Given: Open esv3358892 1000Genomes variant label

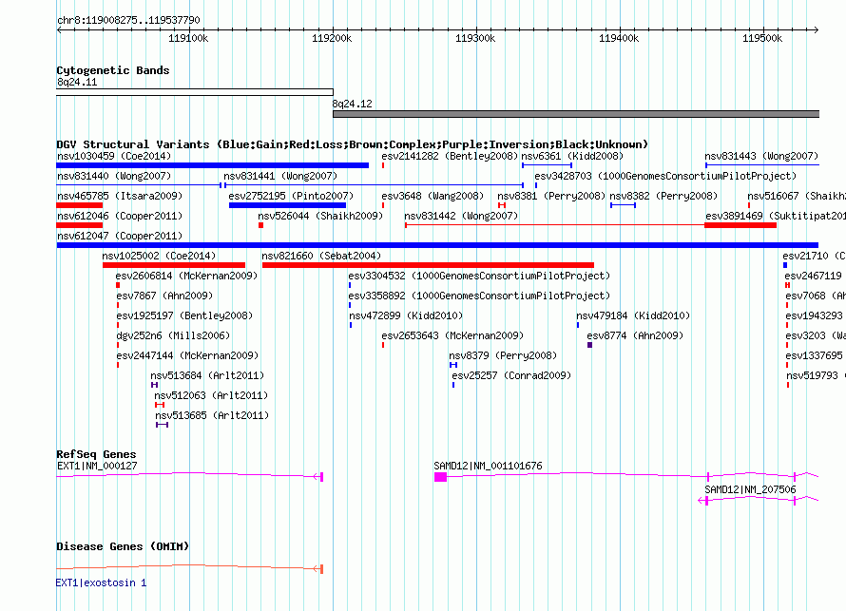Looking at the screenshot, I should 480,296.
